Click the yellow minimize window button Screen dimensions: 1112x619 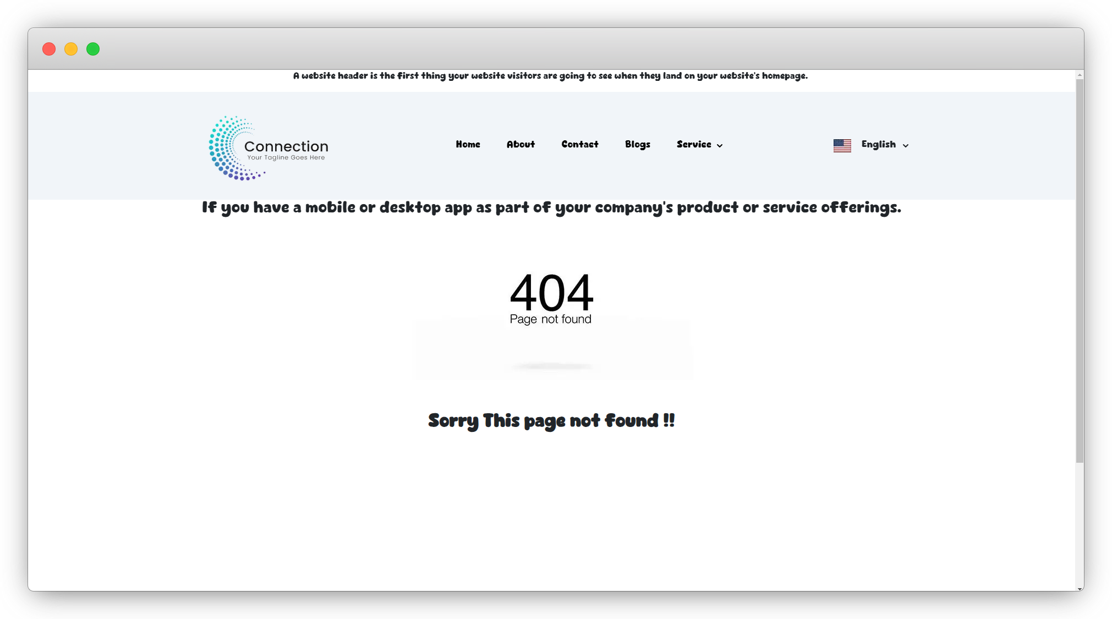(x=71, y=49)
